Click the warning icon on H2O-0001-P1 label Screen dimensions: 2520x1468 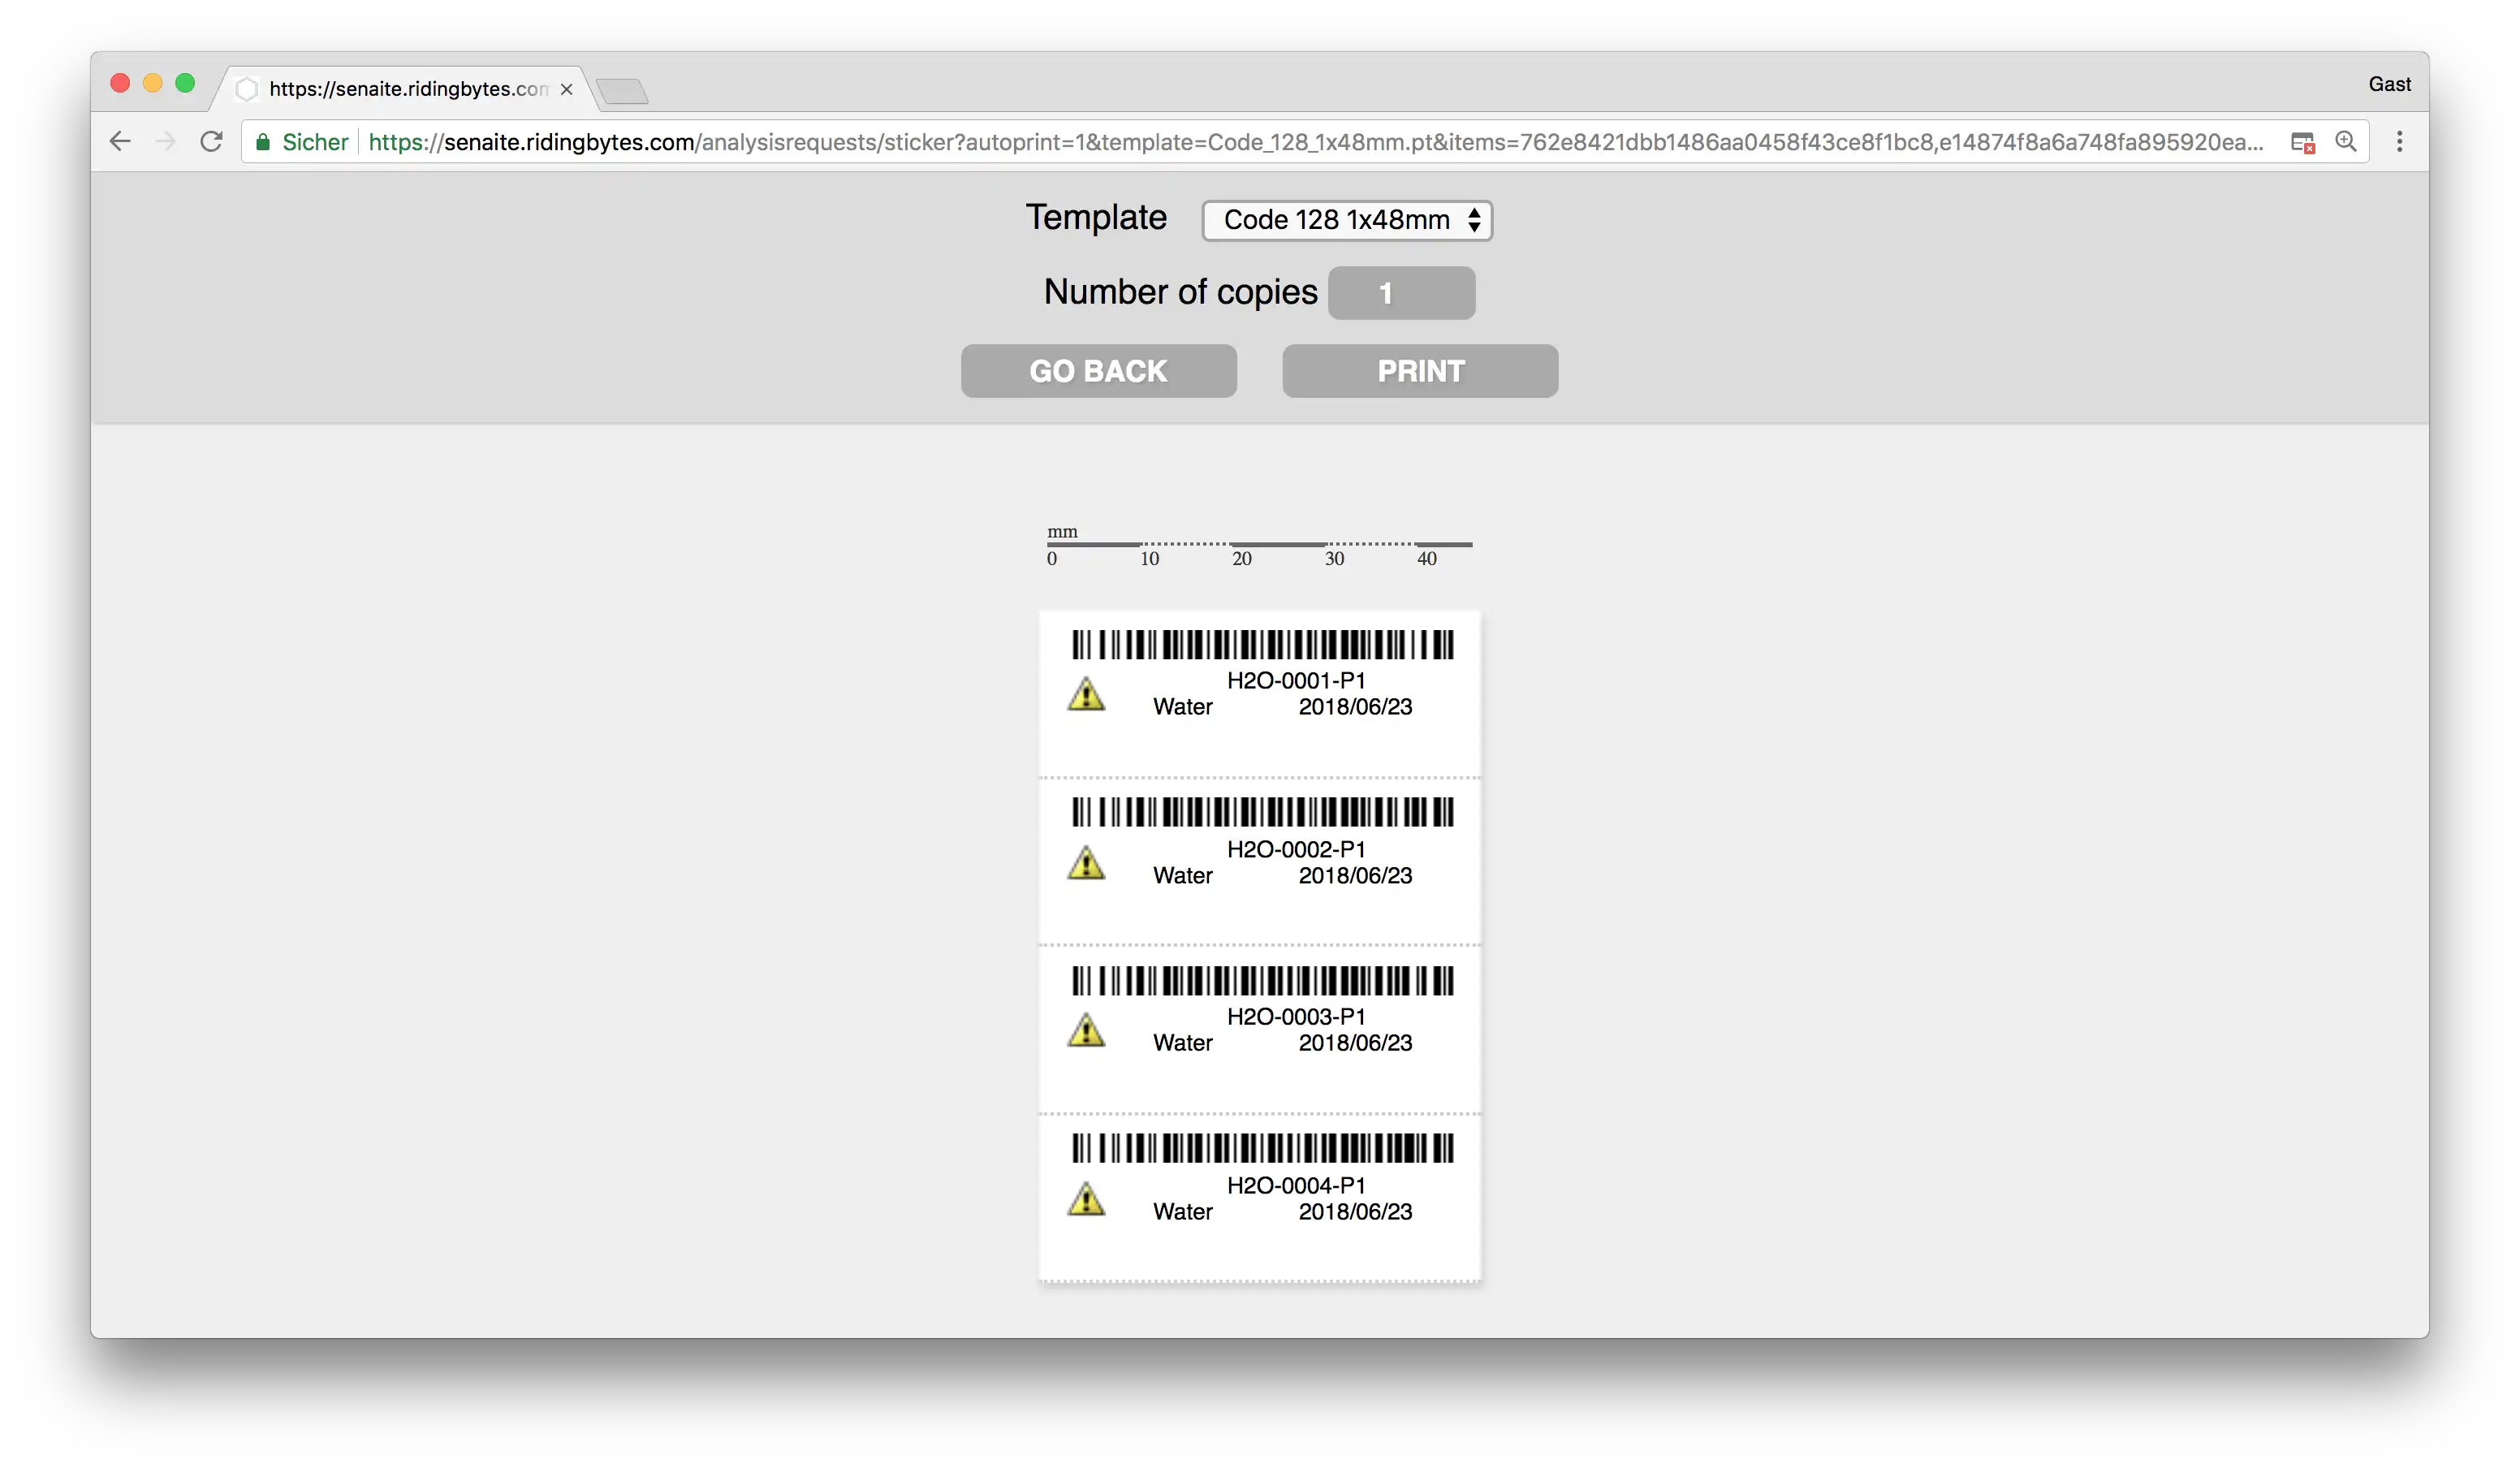[x=1084, y=693]
